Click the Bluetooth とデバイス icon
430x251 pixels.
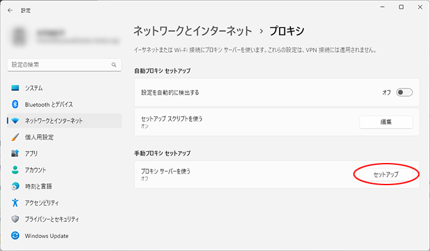[15, 105]
